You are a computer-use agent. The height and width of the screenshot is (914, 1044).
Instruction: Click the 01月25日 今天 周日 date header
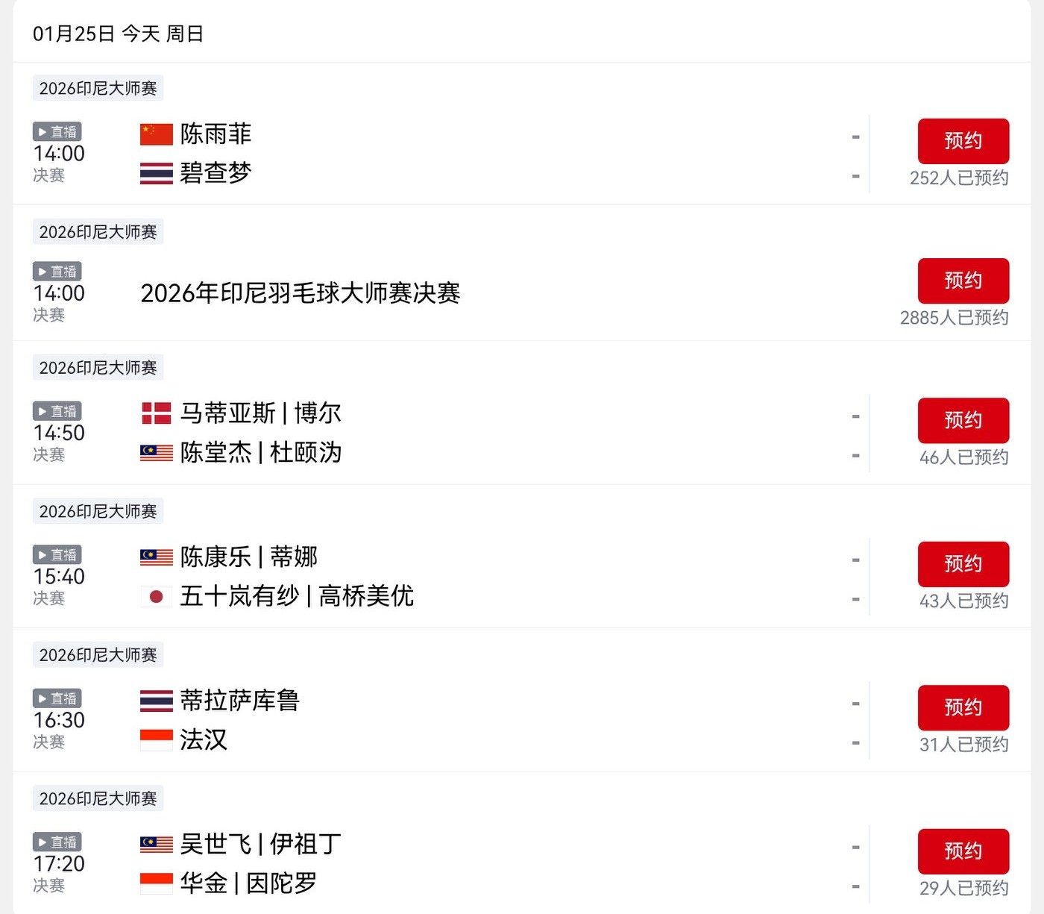point(118,34)
